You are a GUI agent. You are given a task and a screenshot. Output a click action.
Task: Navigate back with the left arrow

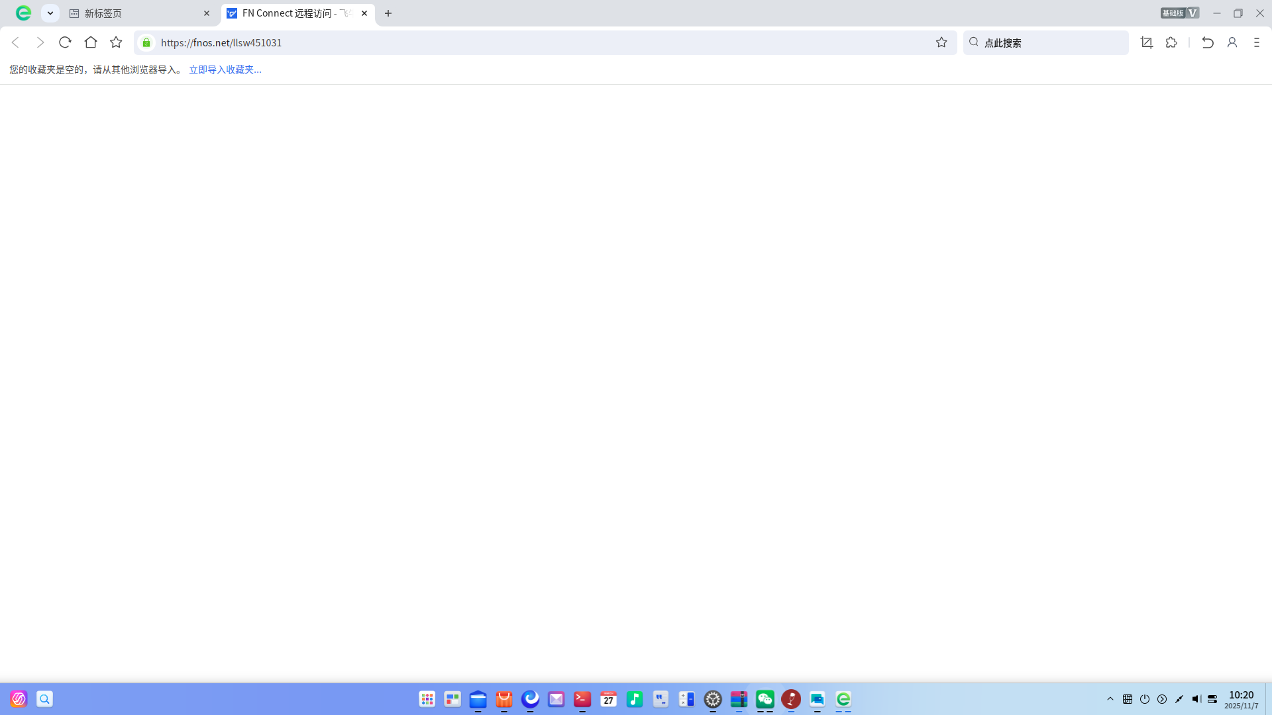pyautogui.click(x=15, y=42)
